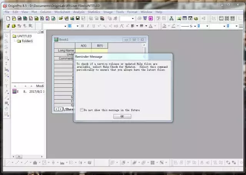Click the Long Name cell of column A
Image resolution: width=246 pixels, height=175 pixels.
83,50
